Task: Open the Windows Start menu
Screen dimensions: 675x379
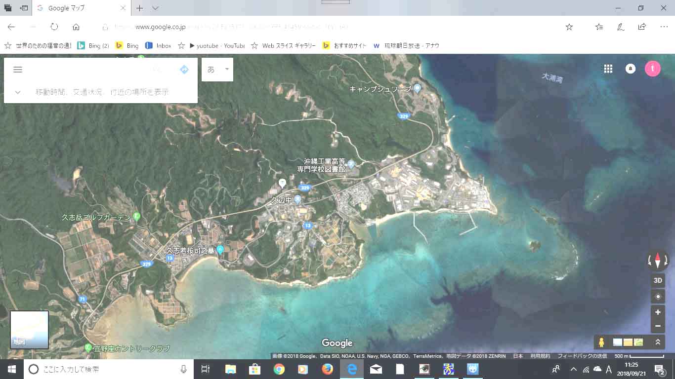Action: point(11,369)
